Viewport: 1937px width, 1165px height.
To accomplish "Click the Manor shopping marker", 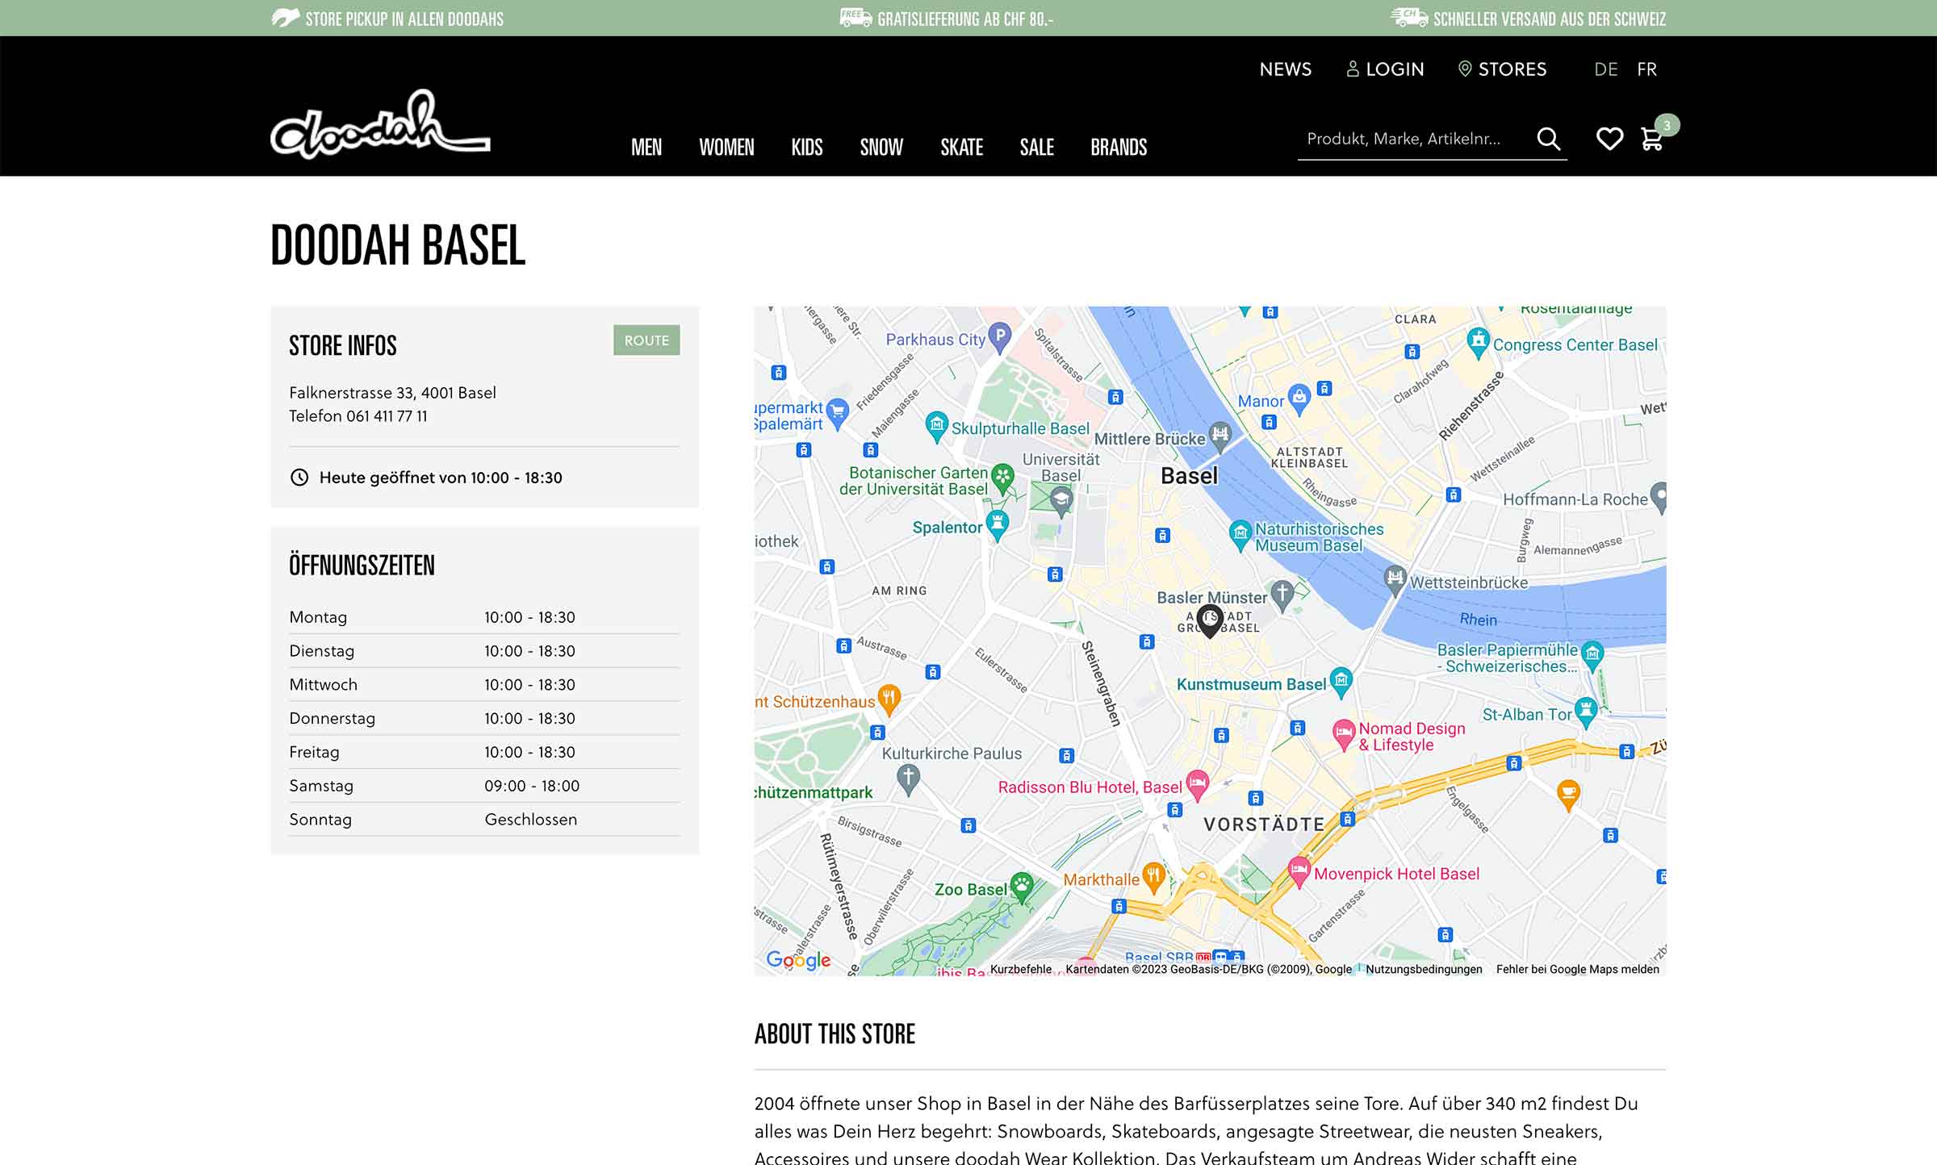I will tap(1299, 399).
